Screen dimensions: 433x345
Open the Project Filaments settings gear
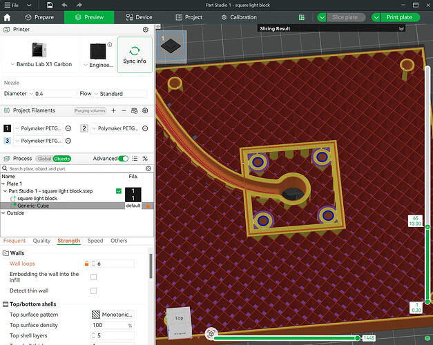[x=145, y=110]
